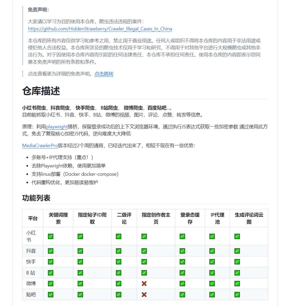Click the 快手 IP代理池 check mark

pyautogui.click(x=212, y=262)
